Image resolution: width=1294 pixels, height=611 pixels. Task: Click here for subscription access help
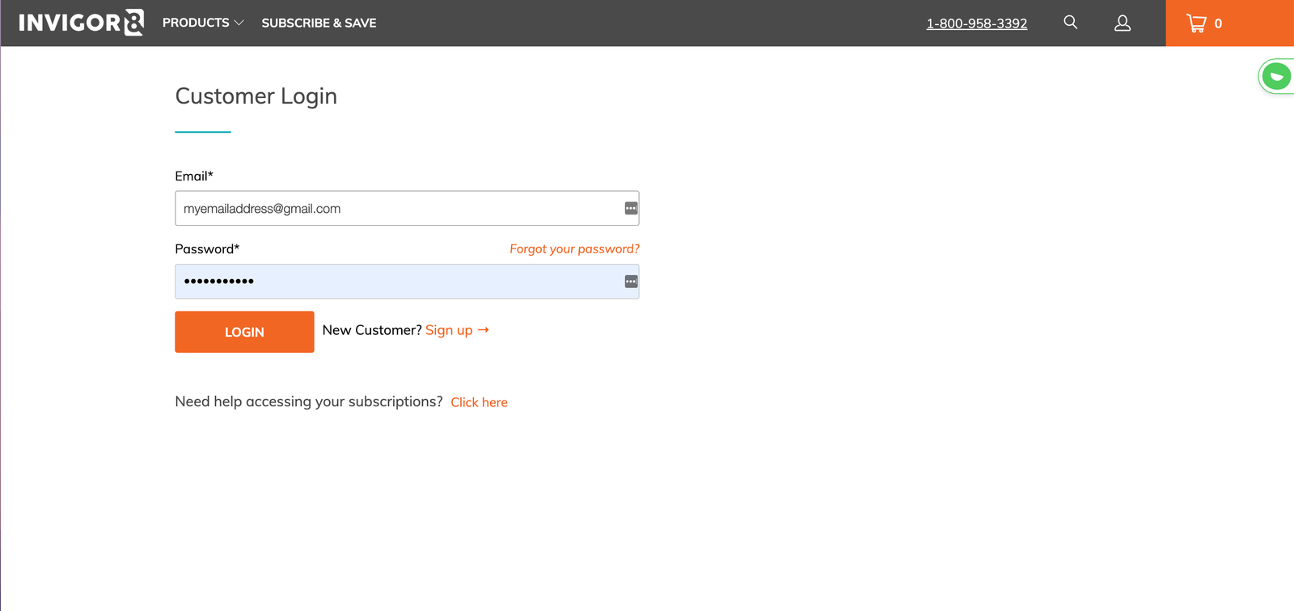point(479,402)
